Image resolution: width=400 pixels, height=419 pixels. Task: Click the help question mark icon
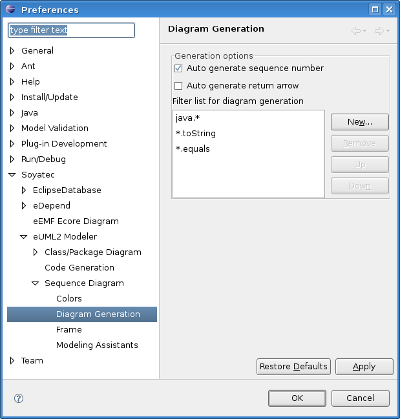tap(19, 398)
